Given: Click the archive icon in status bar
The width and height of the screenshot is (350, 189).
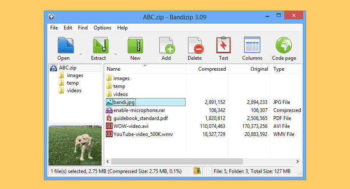Looking at the screenshot, I should click(x=197, y=171).
